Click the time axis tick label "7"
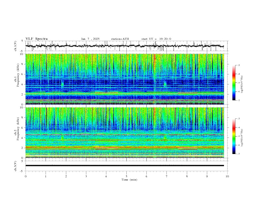 click(167, 176)
